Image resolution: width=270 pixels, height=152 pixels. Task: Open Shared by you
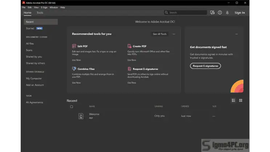(x=34, y=57)
